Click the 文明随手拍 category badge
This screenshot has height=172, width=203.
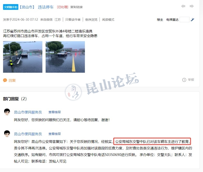11,7
